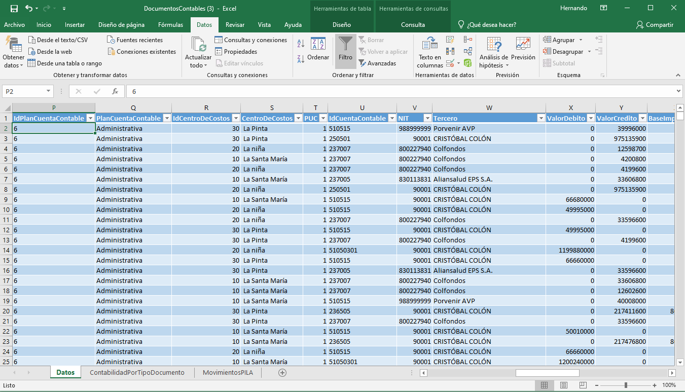
Task: Switch to the Fórmulas tab
Action: click(x=171, y=25)
